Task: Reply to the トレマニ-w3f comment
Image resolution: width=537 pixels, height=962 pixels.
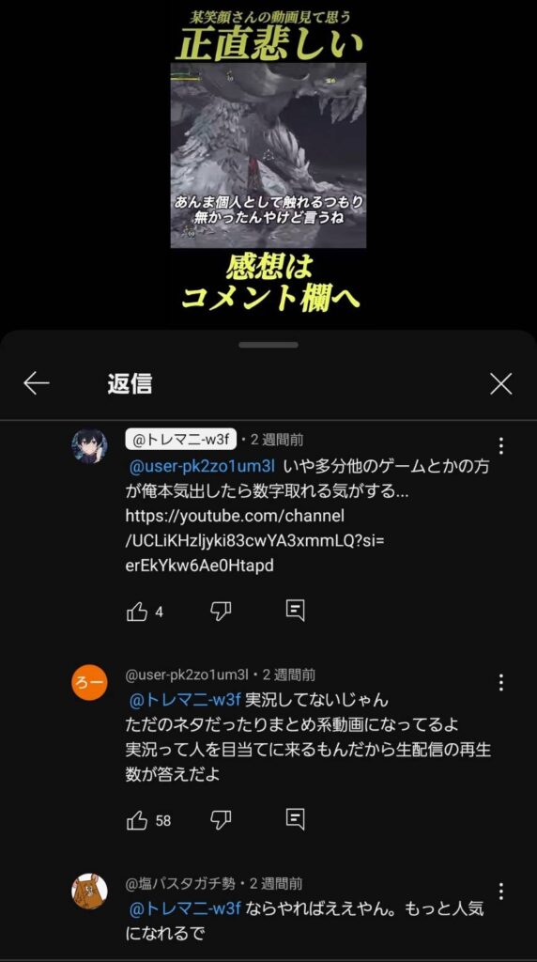Action: click(x=296, y=611)
